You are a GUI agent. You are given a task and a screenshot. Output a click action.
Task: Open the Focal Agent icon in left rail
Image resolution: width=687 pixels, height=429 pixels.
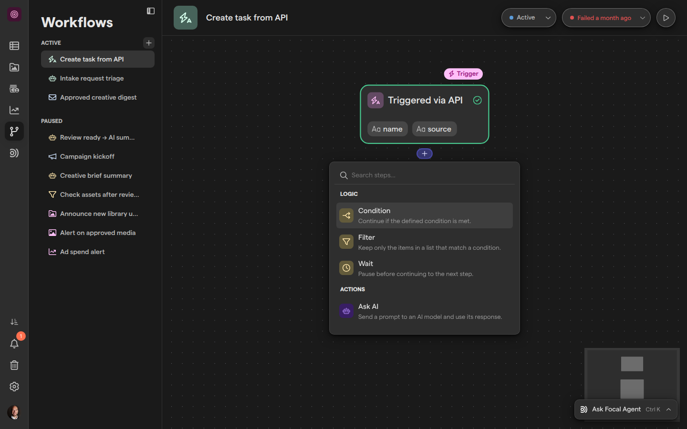coord(14,153)
